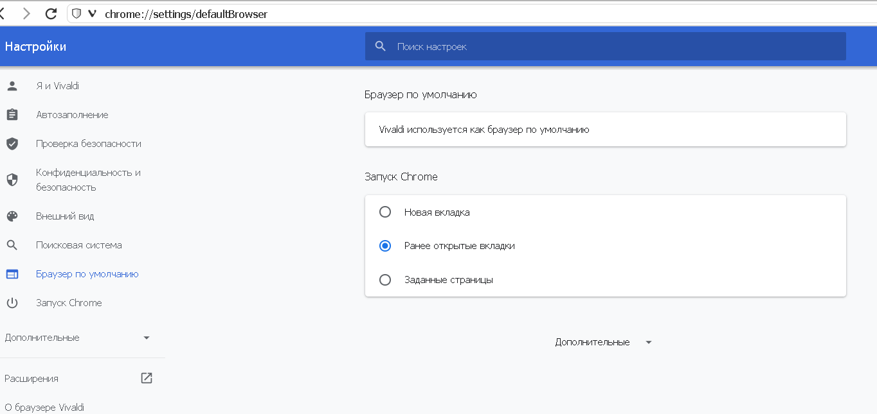The width and height of the screenshot is (877, 414).
Task: Click the clipboard icon for Автозаполнение
Action: [12, 115]
